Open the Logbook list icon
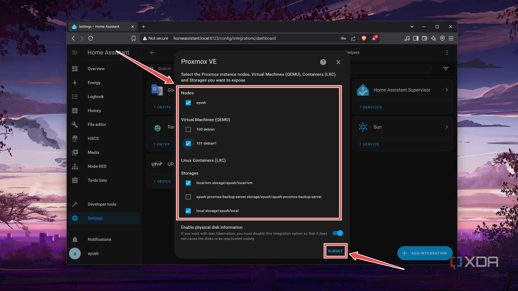 [x=75, y=97]
